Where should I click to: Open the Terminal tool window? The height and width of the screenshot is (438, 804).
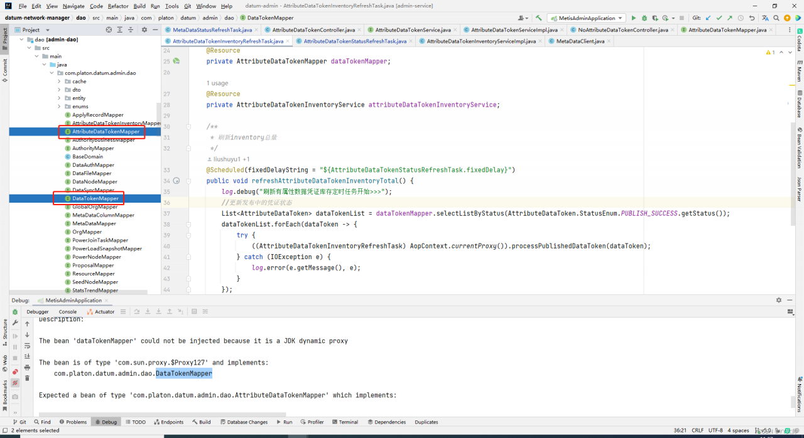pos(344,422)
